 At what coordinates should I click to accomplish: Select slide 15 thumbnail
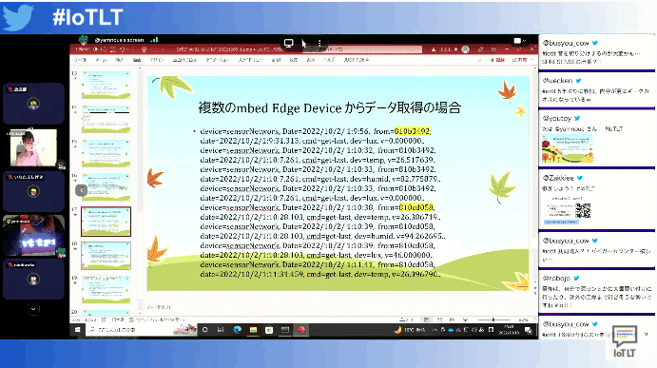point(106,153)
